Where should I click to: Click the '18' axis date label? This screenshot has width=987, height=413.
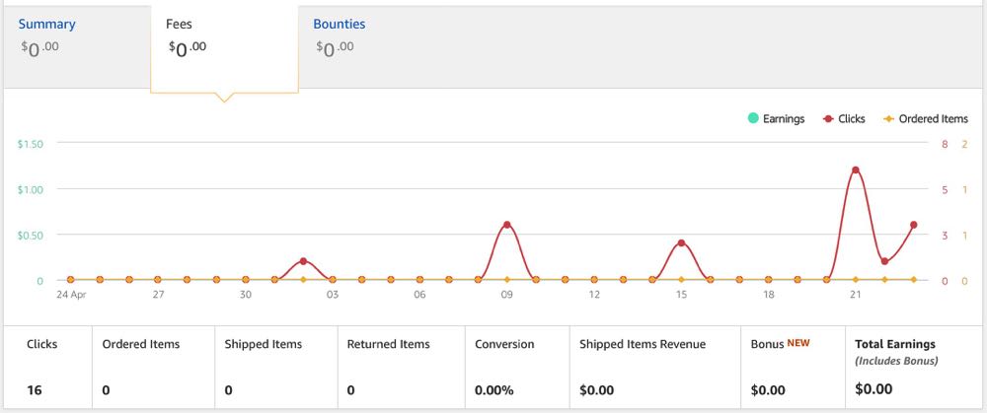point(769,294)
